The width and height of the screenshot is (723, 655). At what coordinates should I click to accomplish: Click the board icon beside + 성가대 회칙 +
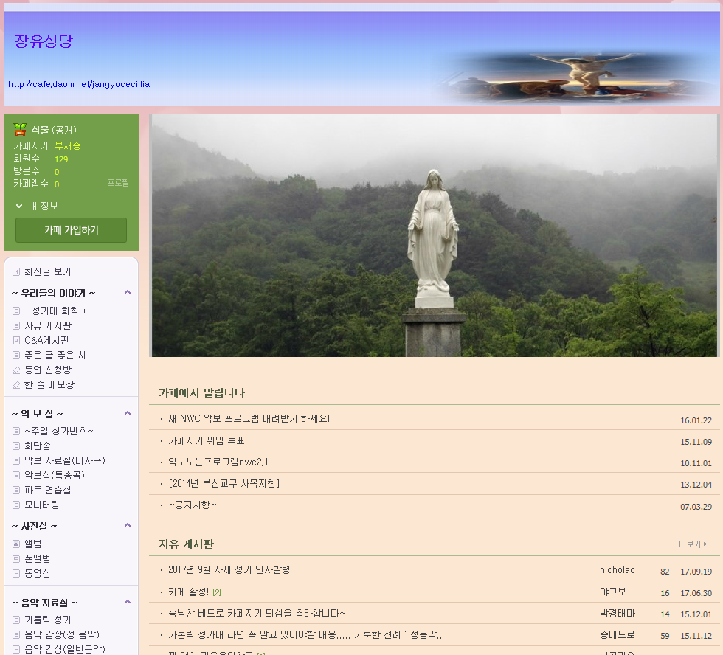pyautogui.click(x=16, y=311)
